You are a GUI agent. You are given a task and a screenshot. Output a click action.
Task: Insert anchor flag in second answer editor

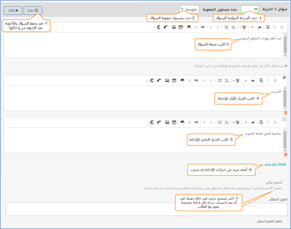182,122
